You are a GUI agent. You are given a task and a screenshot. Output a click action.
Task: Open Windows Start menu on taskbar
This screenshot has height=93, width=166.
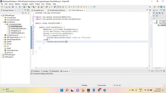[x=62, y=90]
